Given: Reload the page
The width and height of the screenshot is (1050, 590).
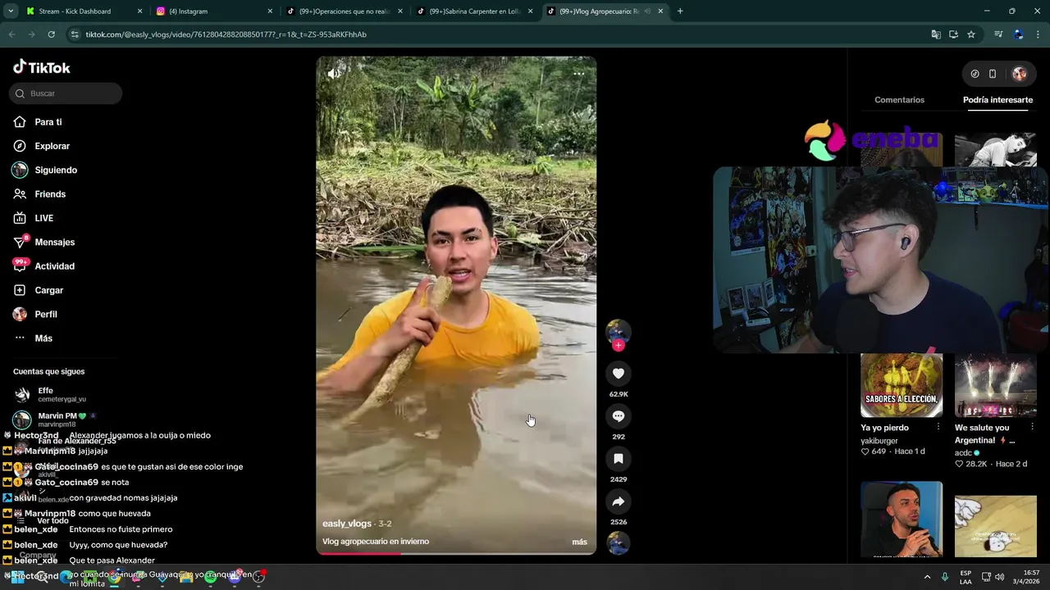Looking at the screenshot, I should tap(51, 34).
